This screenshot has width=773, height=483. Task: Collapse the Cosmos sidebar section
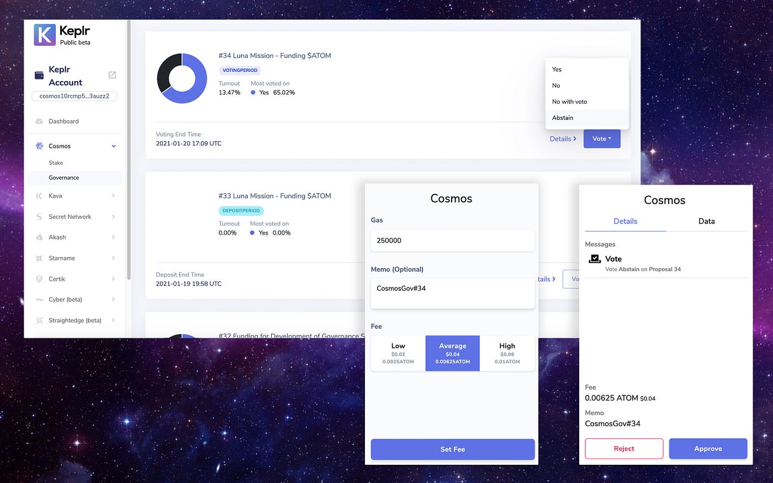pyautogui.click(x=114, y=146)
